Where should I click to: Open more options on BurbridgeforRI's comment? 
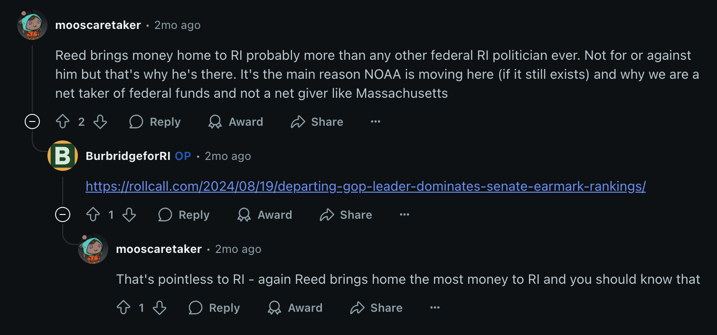point(405,215)
